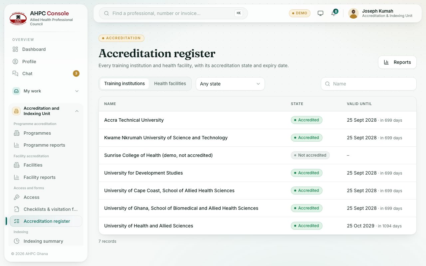This screenshot has height=266, width=426.
Task: Click the Profile person icon
Action: [x=15, y=62]
